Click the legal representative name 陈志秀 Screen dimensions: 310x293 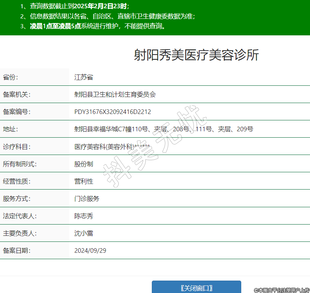[x=83, y=216]
